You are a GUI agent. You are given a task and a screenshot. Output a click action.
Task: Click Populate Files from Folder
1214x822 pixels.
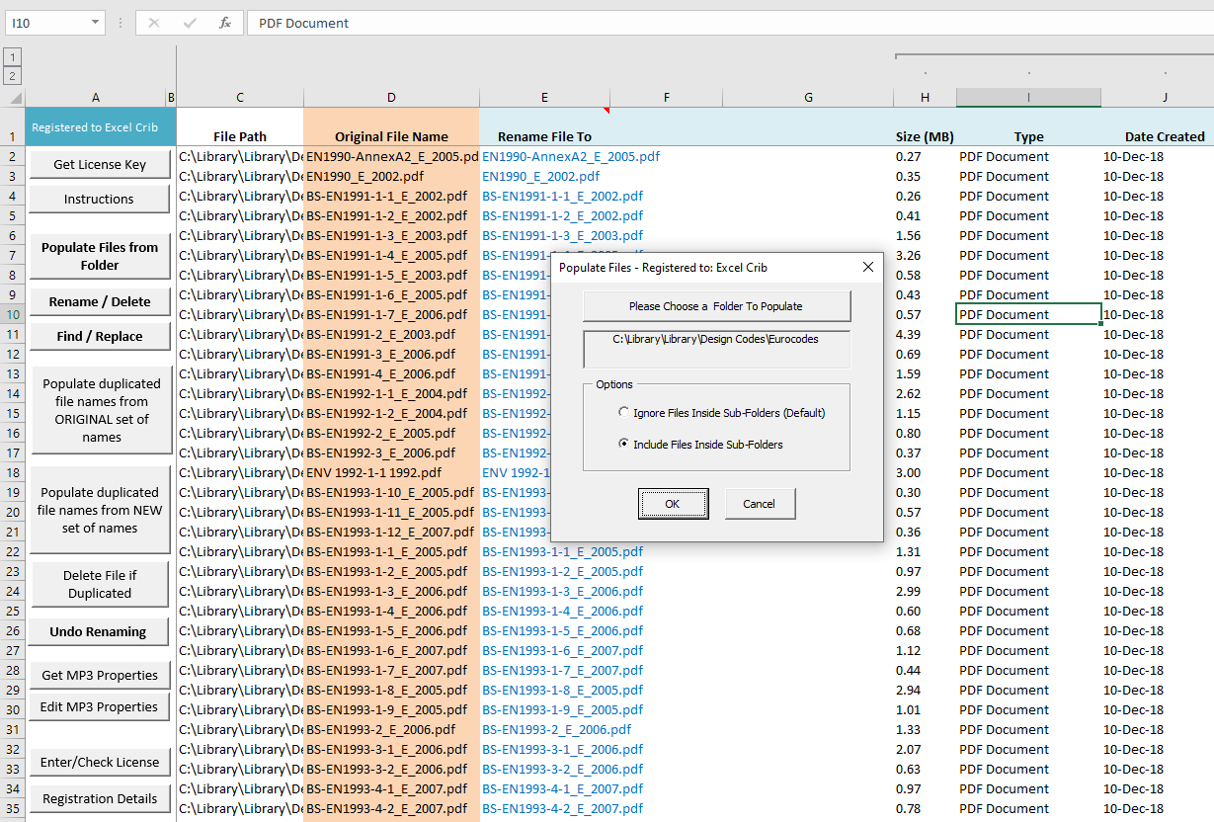point(99,255)
